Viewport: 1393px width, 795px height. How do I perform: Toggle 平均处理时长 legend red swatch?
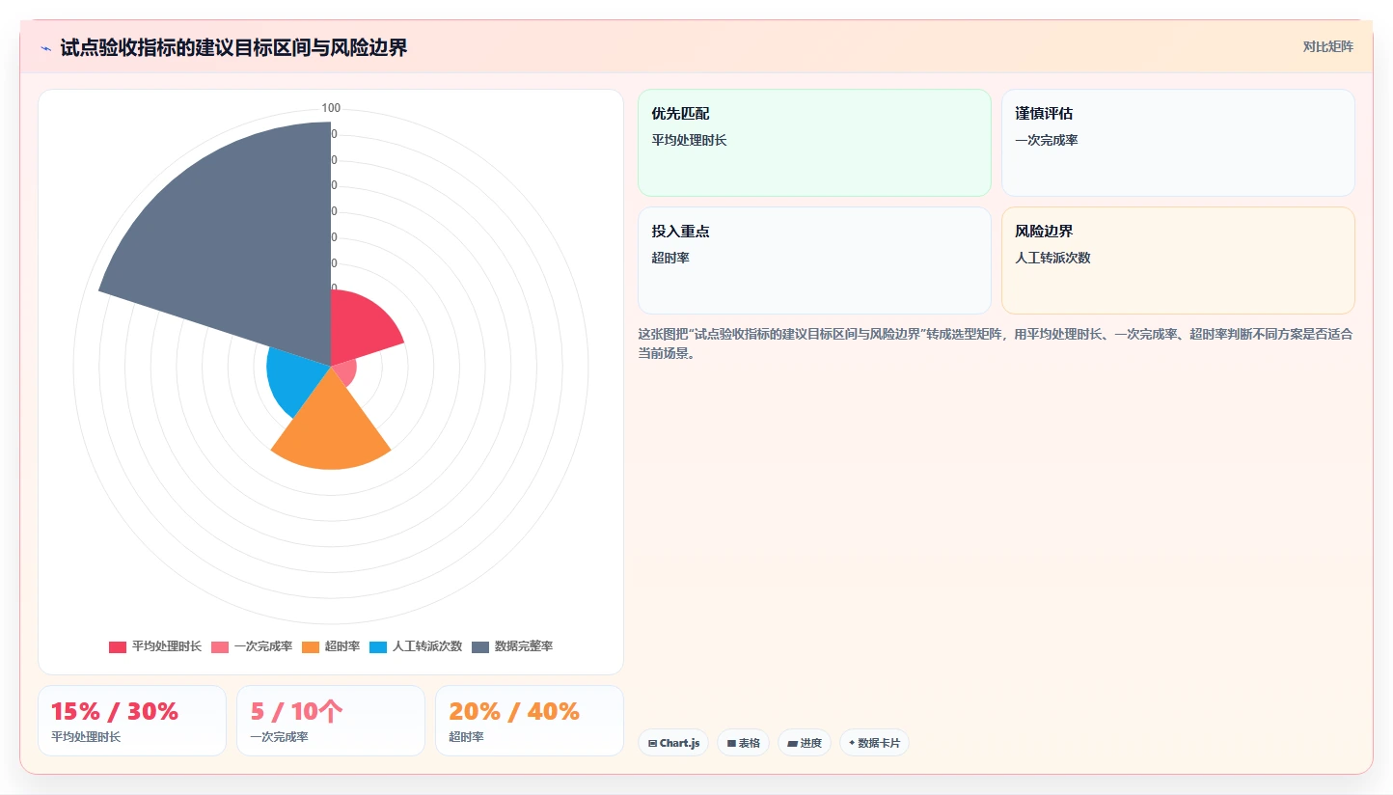point(118,646)
